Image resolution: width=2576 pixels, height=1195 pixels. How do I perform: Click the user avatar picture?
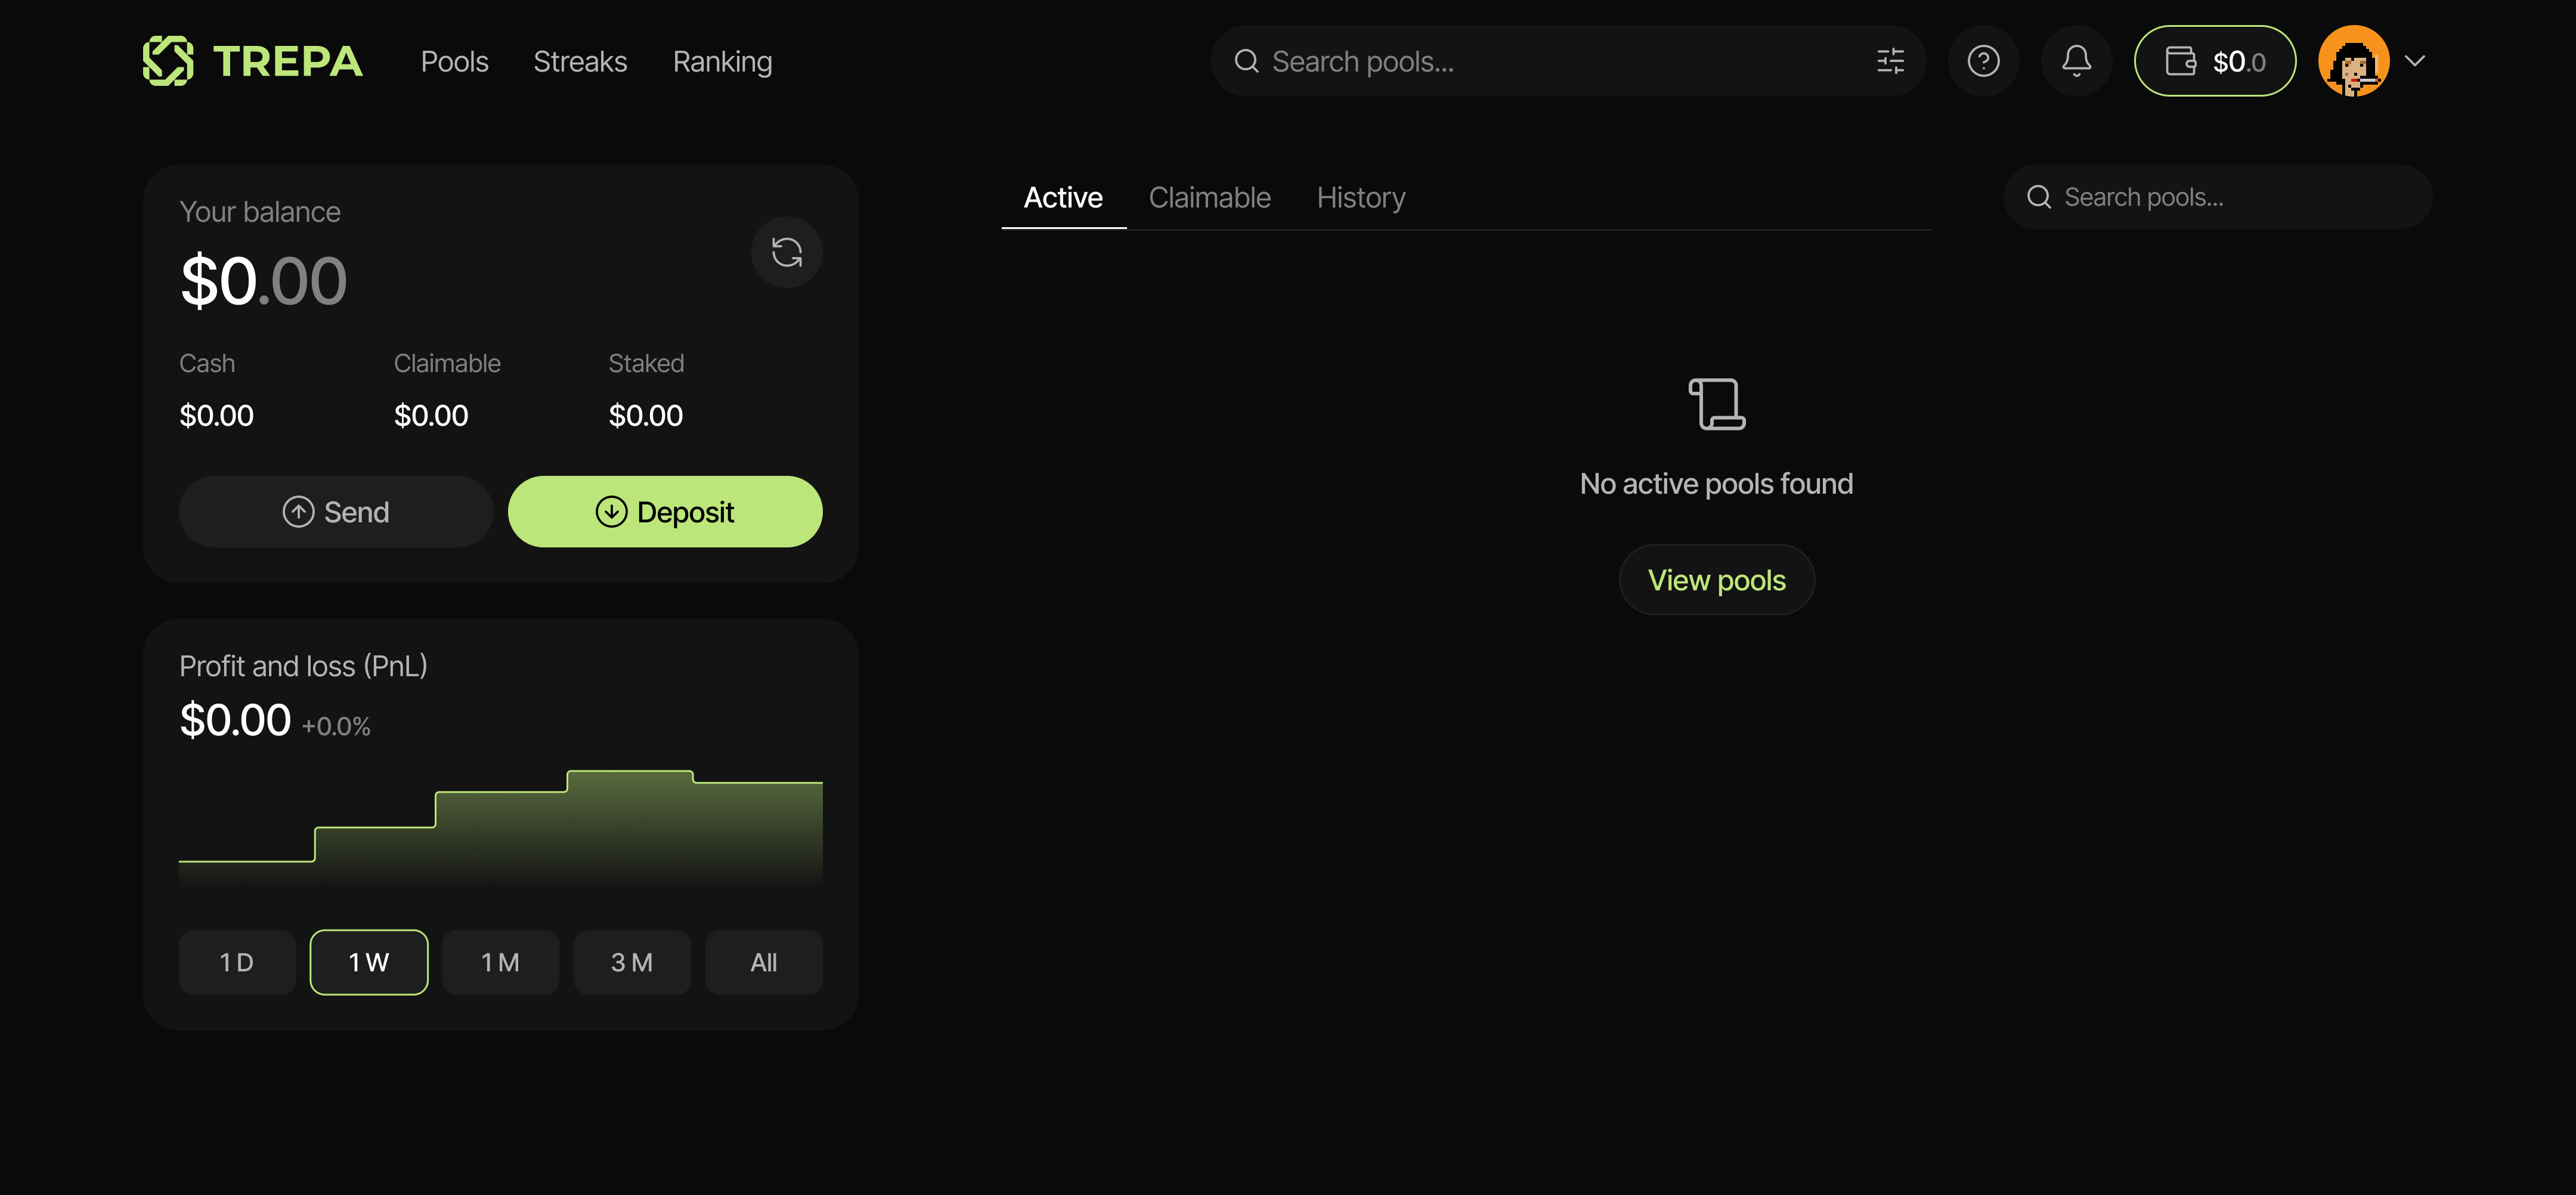2353,61
